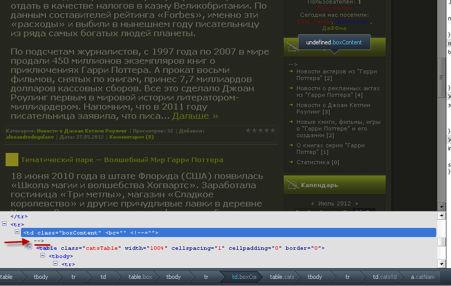
Task: Open 'Тематический парк — Волшебный Мир Гарри Поттера' article
Action: 122,160
